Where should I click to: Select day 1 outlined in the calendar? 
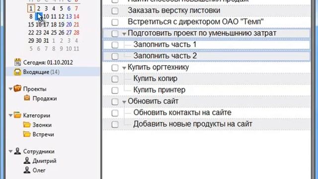31,8
